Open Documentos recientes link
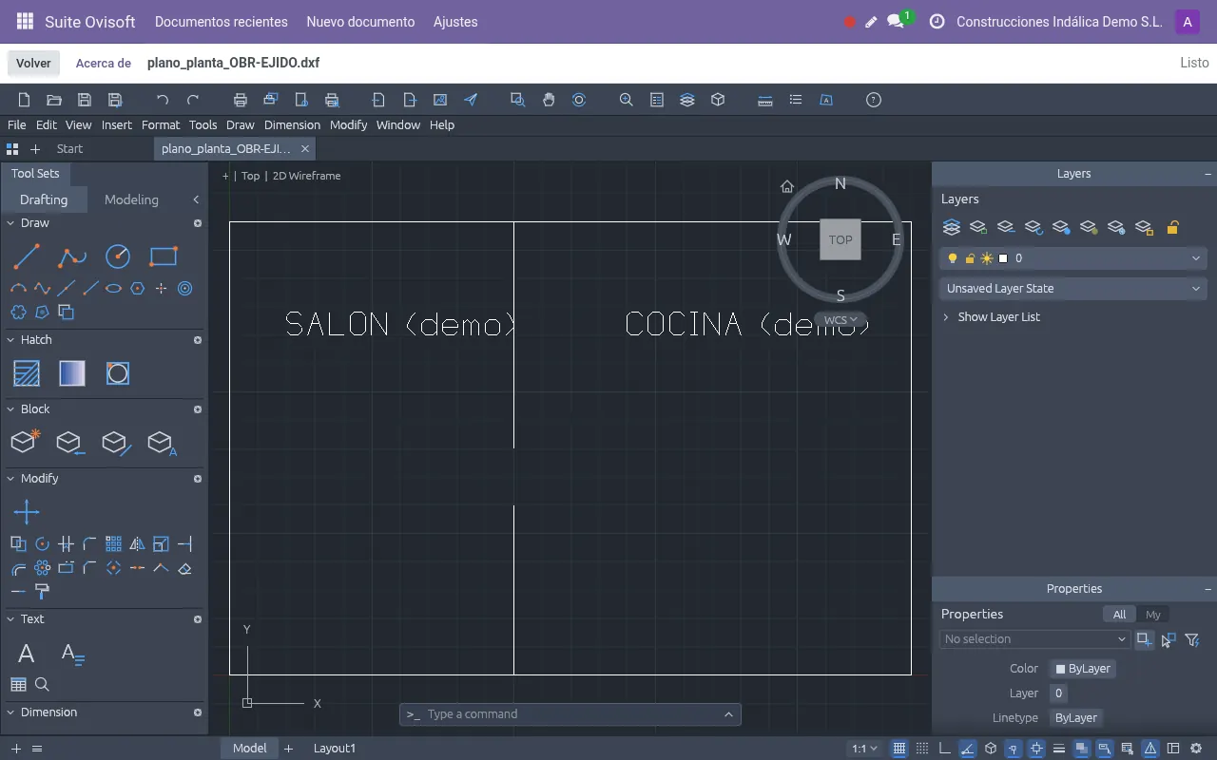 [x=222, y=22]
